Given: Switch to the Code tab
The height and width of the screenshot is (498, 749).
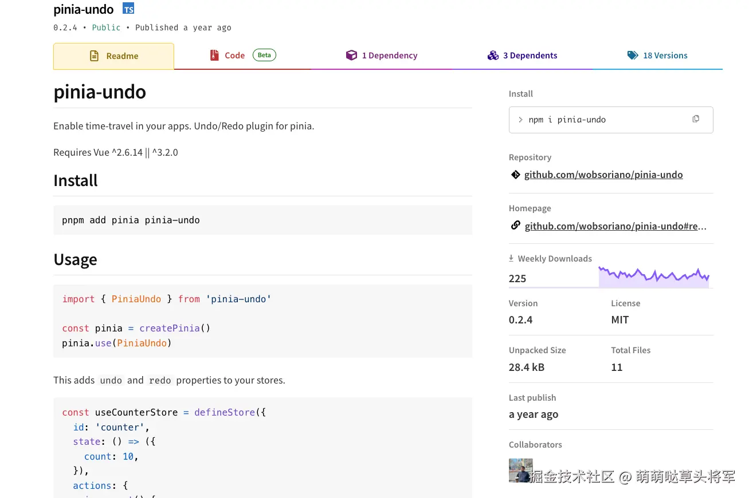Looking at the screenshot, I should 242,56.
